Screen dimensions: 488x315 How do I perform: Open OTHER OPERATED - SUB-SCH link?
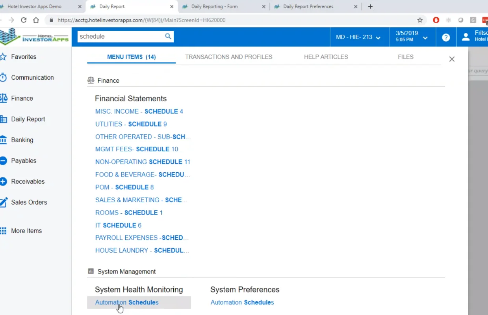click(x=143, y=137)
